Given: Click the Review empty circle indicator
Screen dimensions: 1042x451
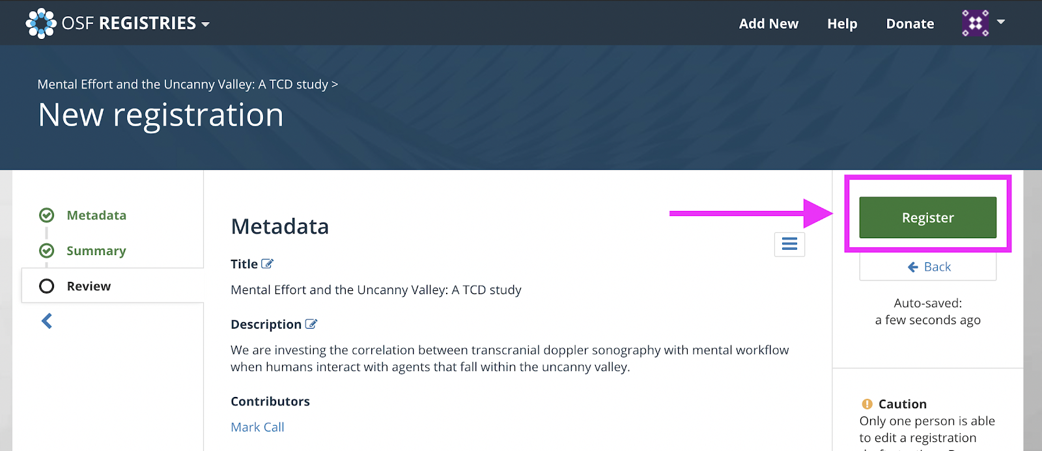Looking at the screenshot, I should pyautogui.click(x=47, y=286).
